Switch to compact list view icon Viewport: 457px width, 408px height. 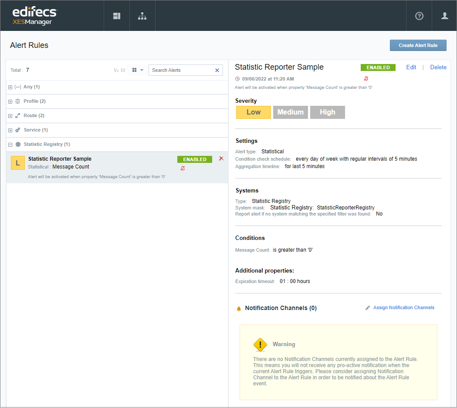(x=123, y=70)
